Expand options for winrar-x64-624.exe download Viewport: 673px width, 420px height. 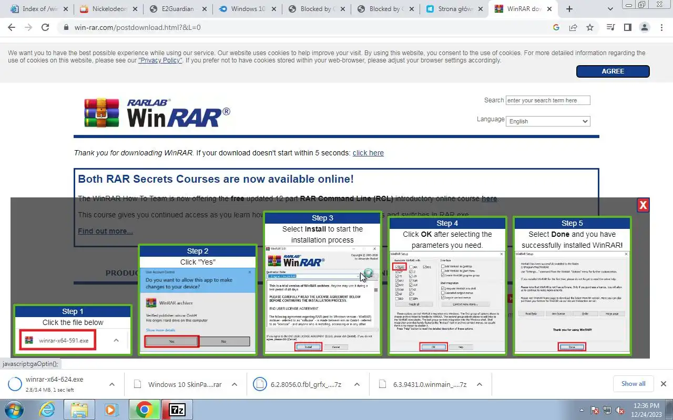112,384
